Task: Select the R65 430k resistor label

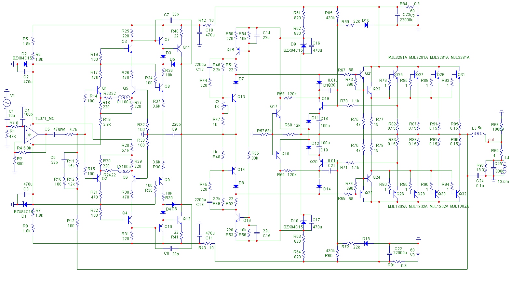Action: click(330, 15)
